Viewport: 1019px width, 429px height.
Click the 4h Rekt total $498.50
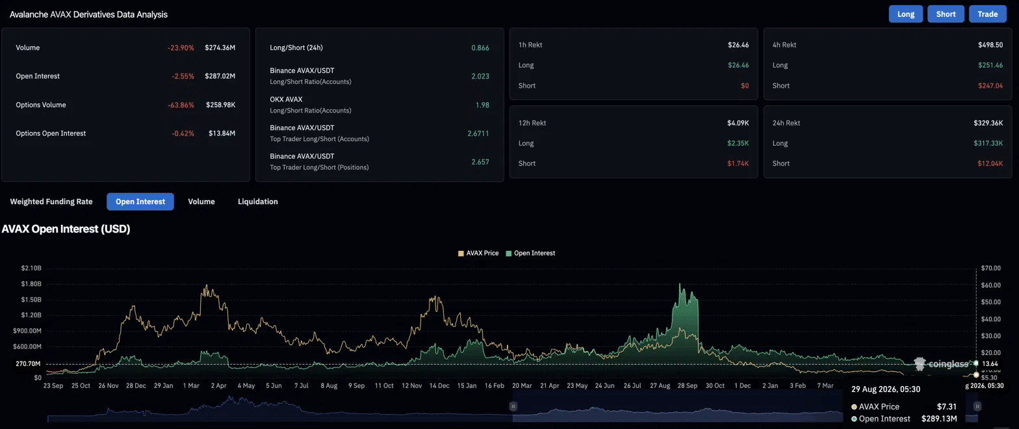(990, 45)
